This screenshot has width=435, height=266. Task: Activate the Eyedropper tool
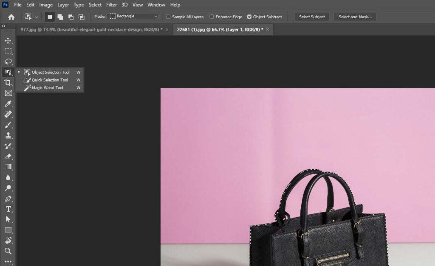(8, 104)
